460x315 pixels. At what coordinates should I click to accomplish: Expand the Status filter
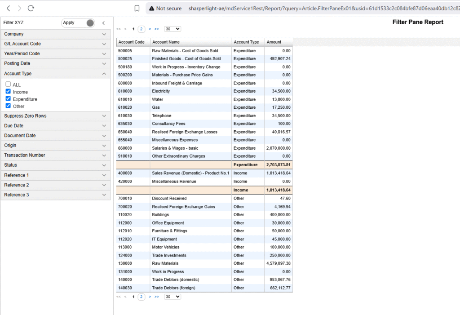pos(56,165)
